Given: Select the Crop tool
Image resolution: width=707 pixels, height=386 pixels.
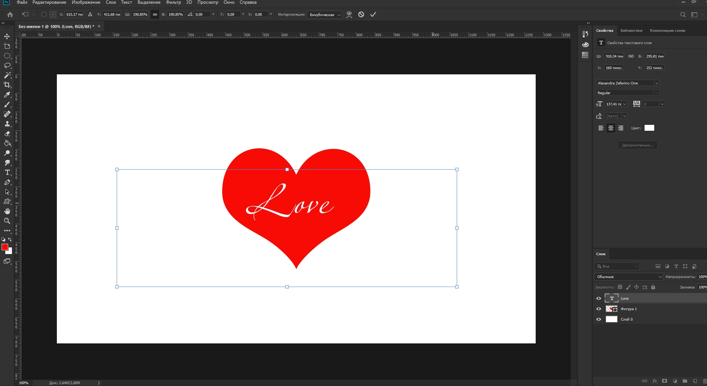Looking at the screenshot, I should (7, 85).
